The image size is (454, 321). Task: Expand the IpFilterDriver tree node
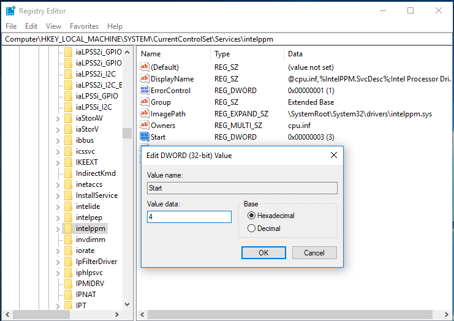(x=58, y=262)
